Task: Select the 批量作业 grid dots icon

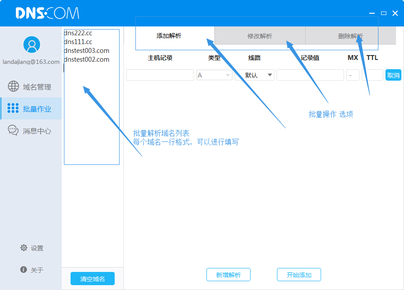Action: [13, 108]
